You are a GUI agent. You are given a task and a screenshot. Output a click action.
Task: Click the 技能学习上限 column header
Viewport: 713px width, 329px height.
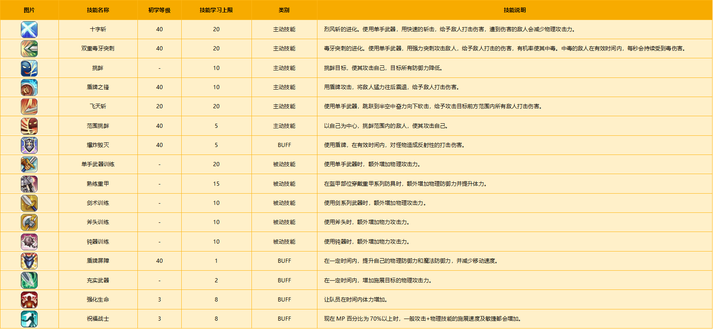point(216,10)
